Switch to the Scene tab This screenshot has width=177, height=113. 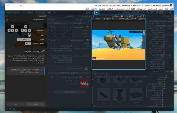click(140, 16)
